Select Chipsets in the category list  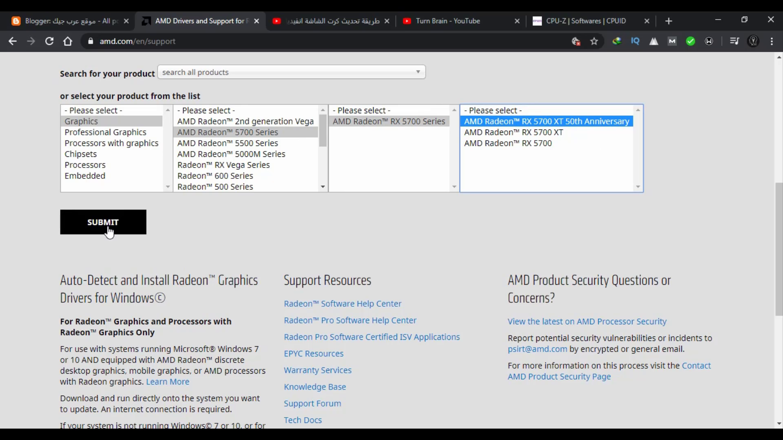click(111, 154)
